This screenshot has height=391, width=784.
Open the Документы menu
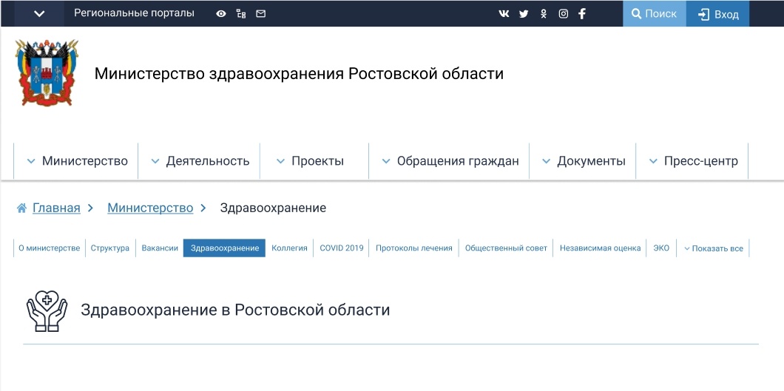[x=584, y=161]
